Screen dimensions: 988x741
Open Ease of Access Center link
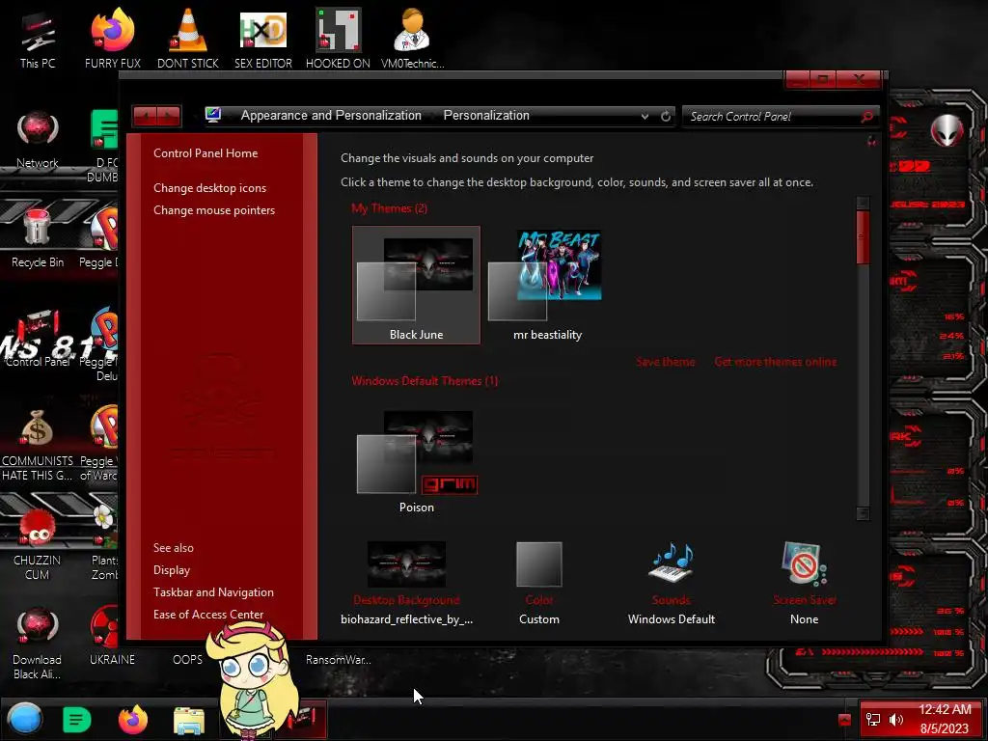pyautogui.click(x=208, y=615)
